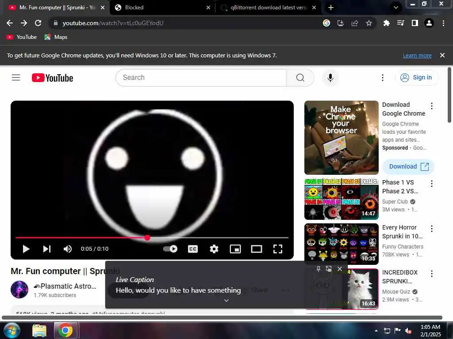Search with voice microphone

330,78
